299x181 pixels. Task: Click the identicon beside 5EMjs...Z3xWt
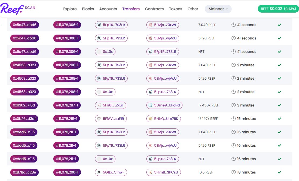pos(151,25)
